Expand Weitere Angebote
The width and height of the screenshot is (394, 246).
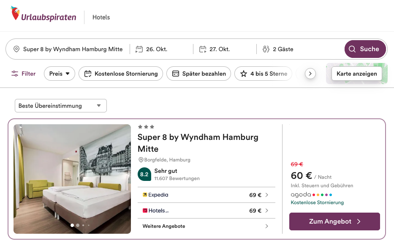point(206,226)
